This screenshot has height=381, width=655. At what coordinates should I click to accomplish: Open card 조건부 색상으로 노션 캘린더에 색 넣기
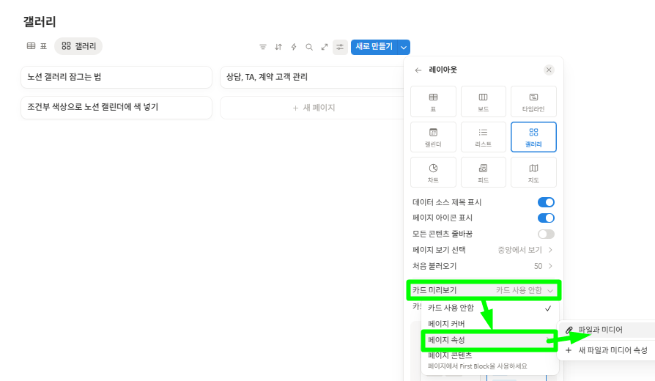click(116, 108)
